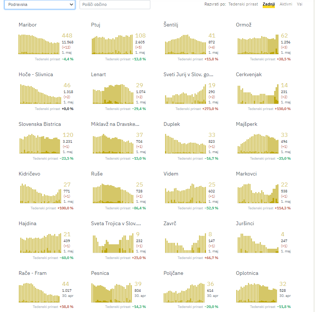Click the −86,4 % weekly growth value
315x312 pixels.
pyautogui.click(x=139, y=208)
